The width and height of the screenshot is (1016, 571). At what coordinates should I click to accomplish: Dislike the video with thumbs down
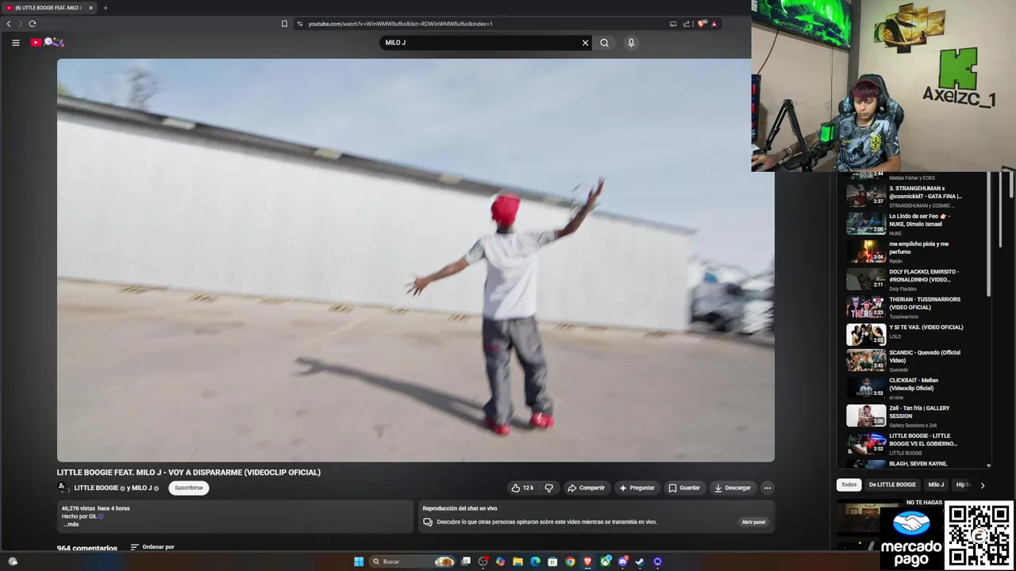click(548, 488)
